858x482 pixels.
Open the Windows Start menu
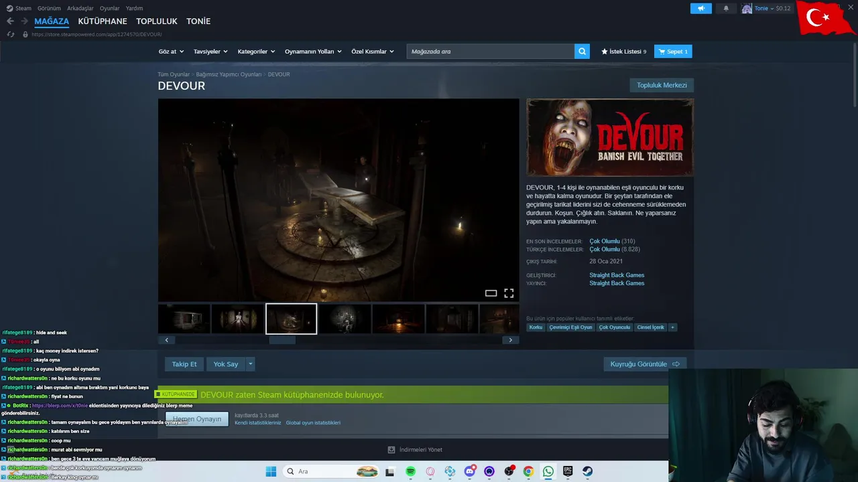tap(271, 471)
